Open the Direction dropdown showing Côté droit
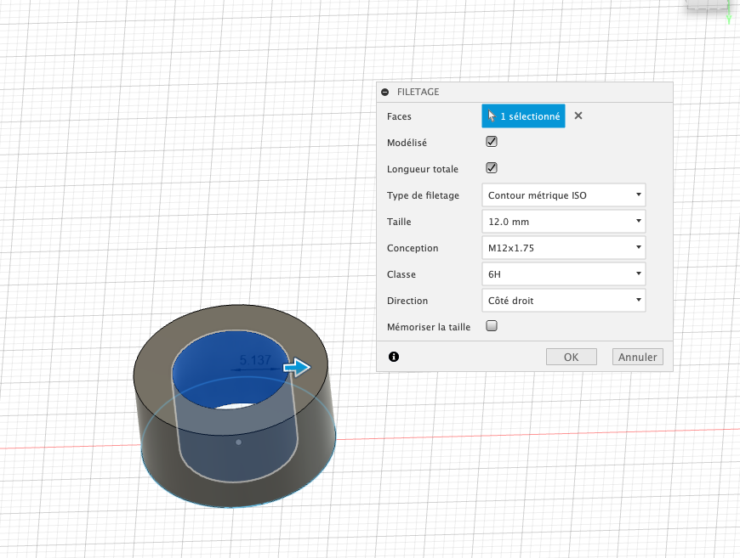 tap(563, 301)
